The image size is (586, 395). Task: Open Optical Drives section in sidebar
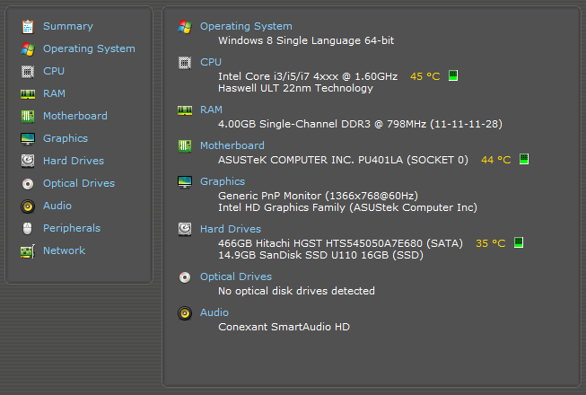[79, 183]
